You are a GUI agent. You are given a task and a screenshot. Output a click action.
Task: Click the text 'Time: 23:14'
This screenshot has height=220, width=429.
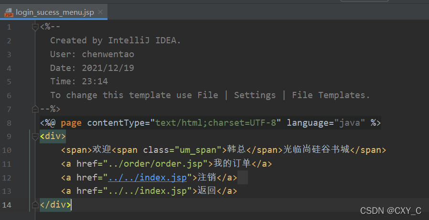click(79, 81)
